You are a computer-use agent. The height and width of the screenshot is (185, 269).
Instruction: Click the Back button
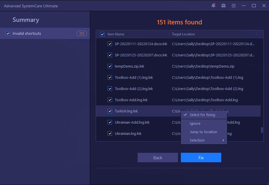click(158, 158)
